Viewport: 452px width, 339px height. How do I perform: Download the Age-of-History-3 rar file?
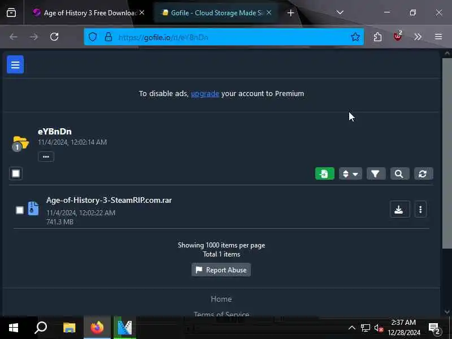[399, 209]
